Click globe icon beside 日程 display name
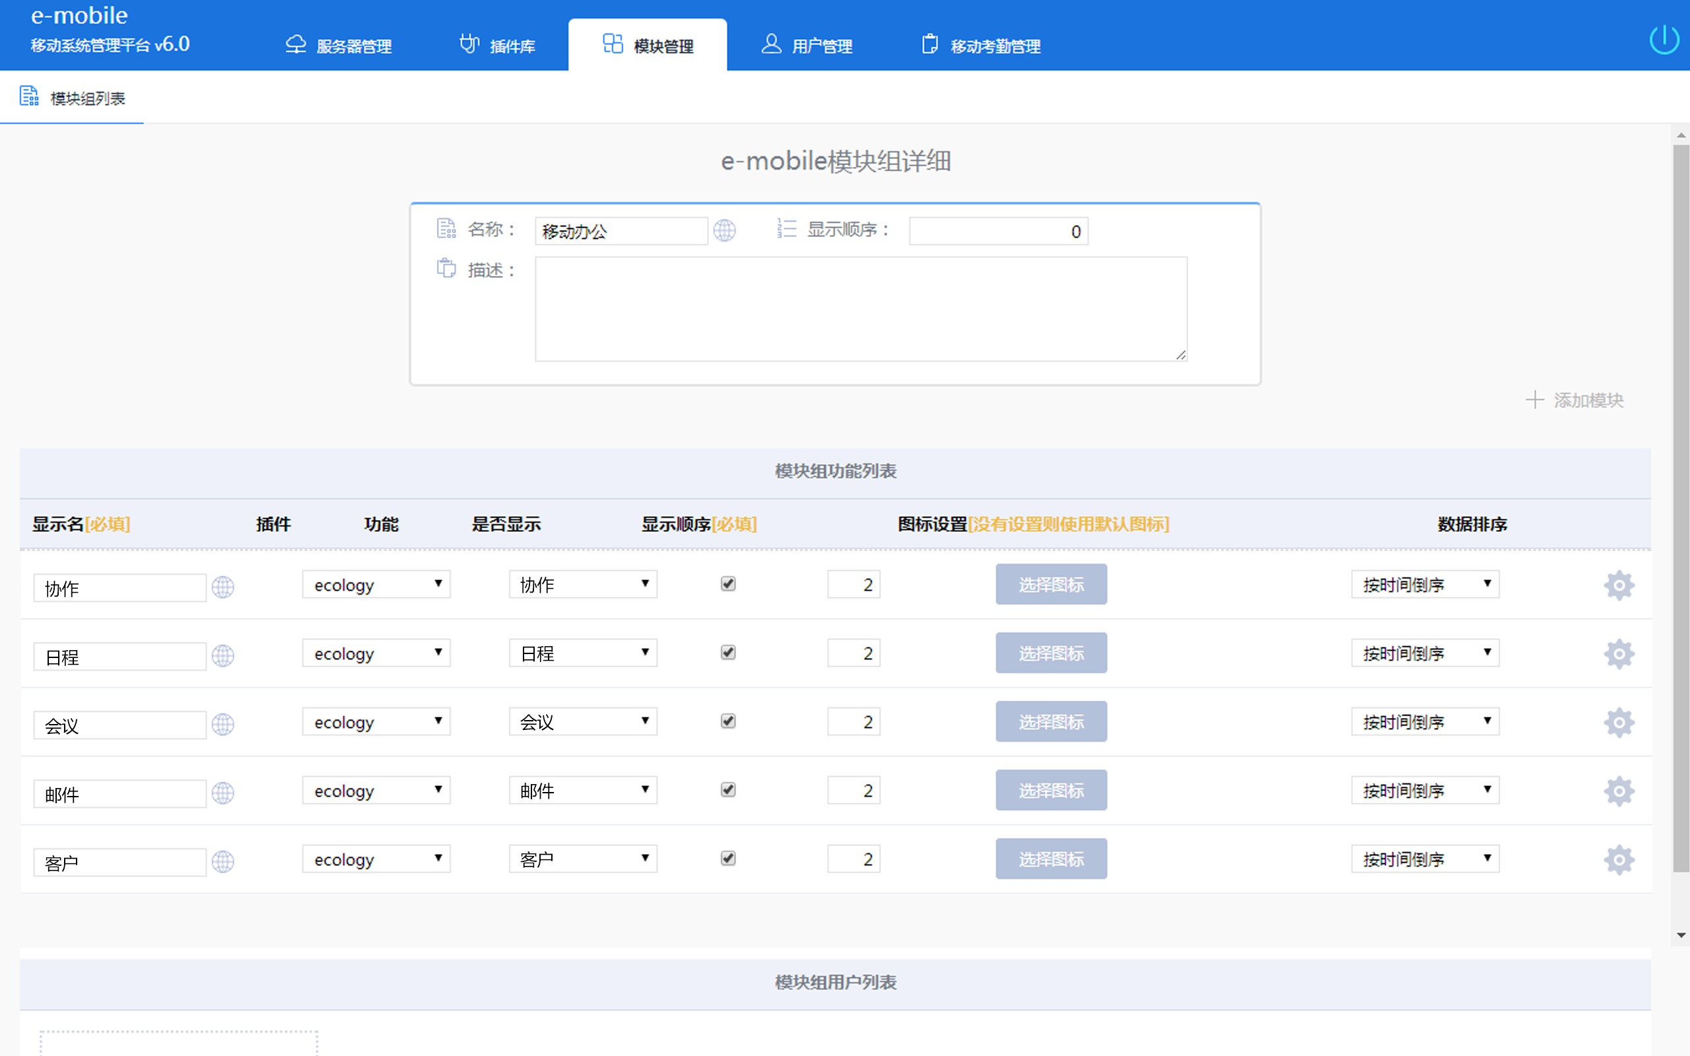This screenshot has height=1056, width=1690. click(x=222, y=656)
